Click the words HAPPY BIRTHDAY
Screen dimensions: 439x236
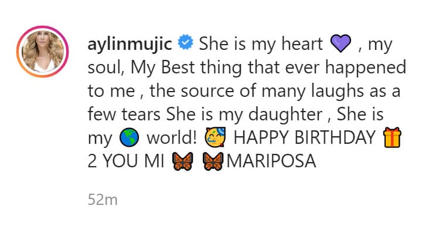tap(304, 137)
